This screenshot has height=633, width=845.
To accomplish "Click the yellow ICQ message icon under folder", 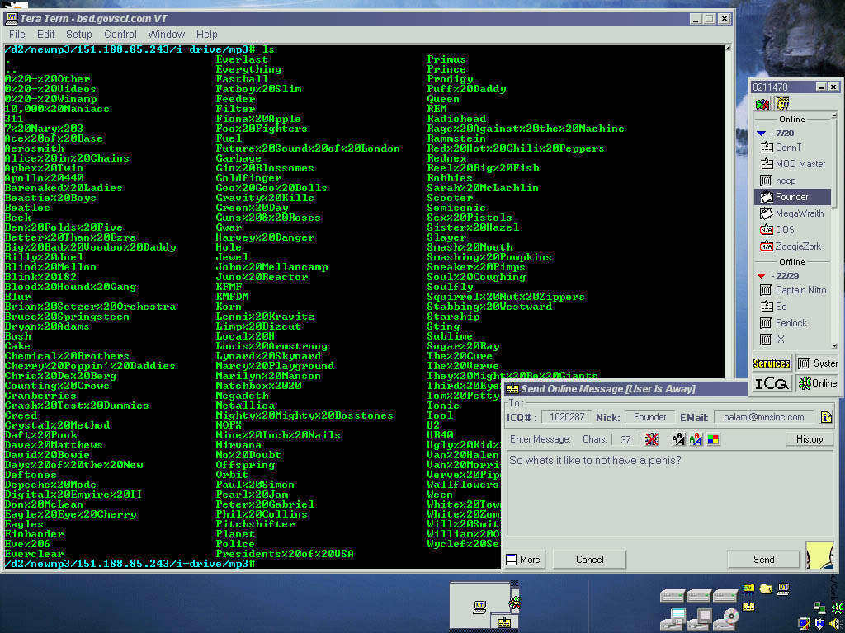I will click(748, 606).
